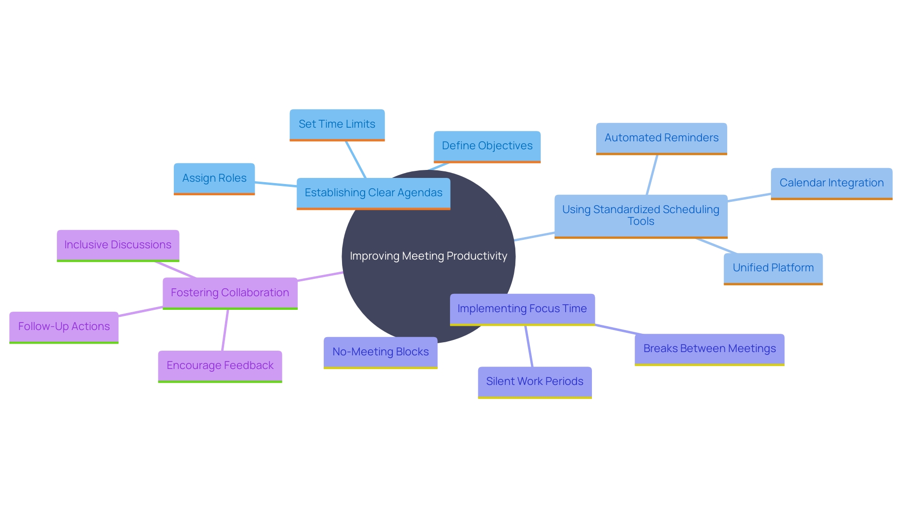The image size is (902, 507).
Task: Expand the 'Breaks Between Meetings' branch
Action: coord(711,347)
